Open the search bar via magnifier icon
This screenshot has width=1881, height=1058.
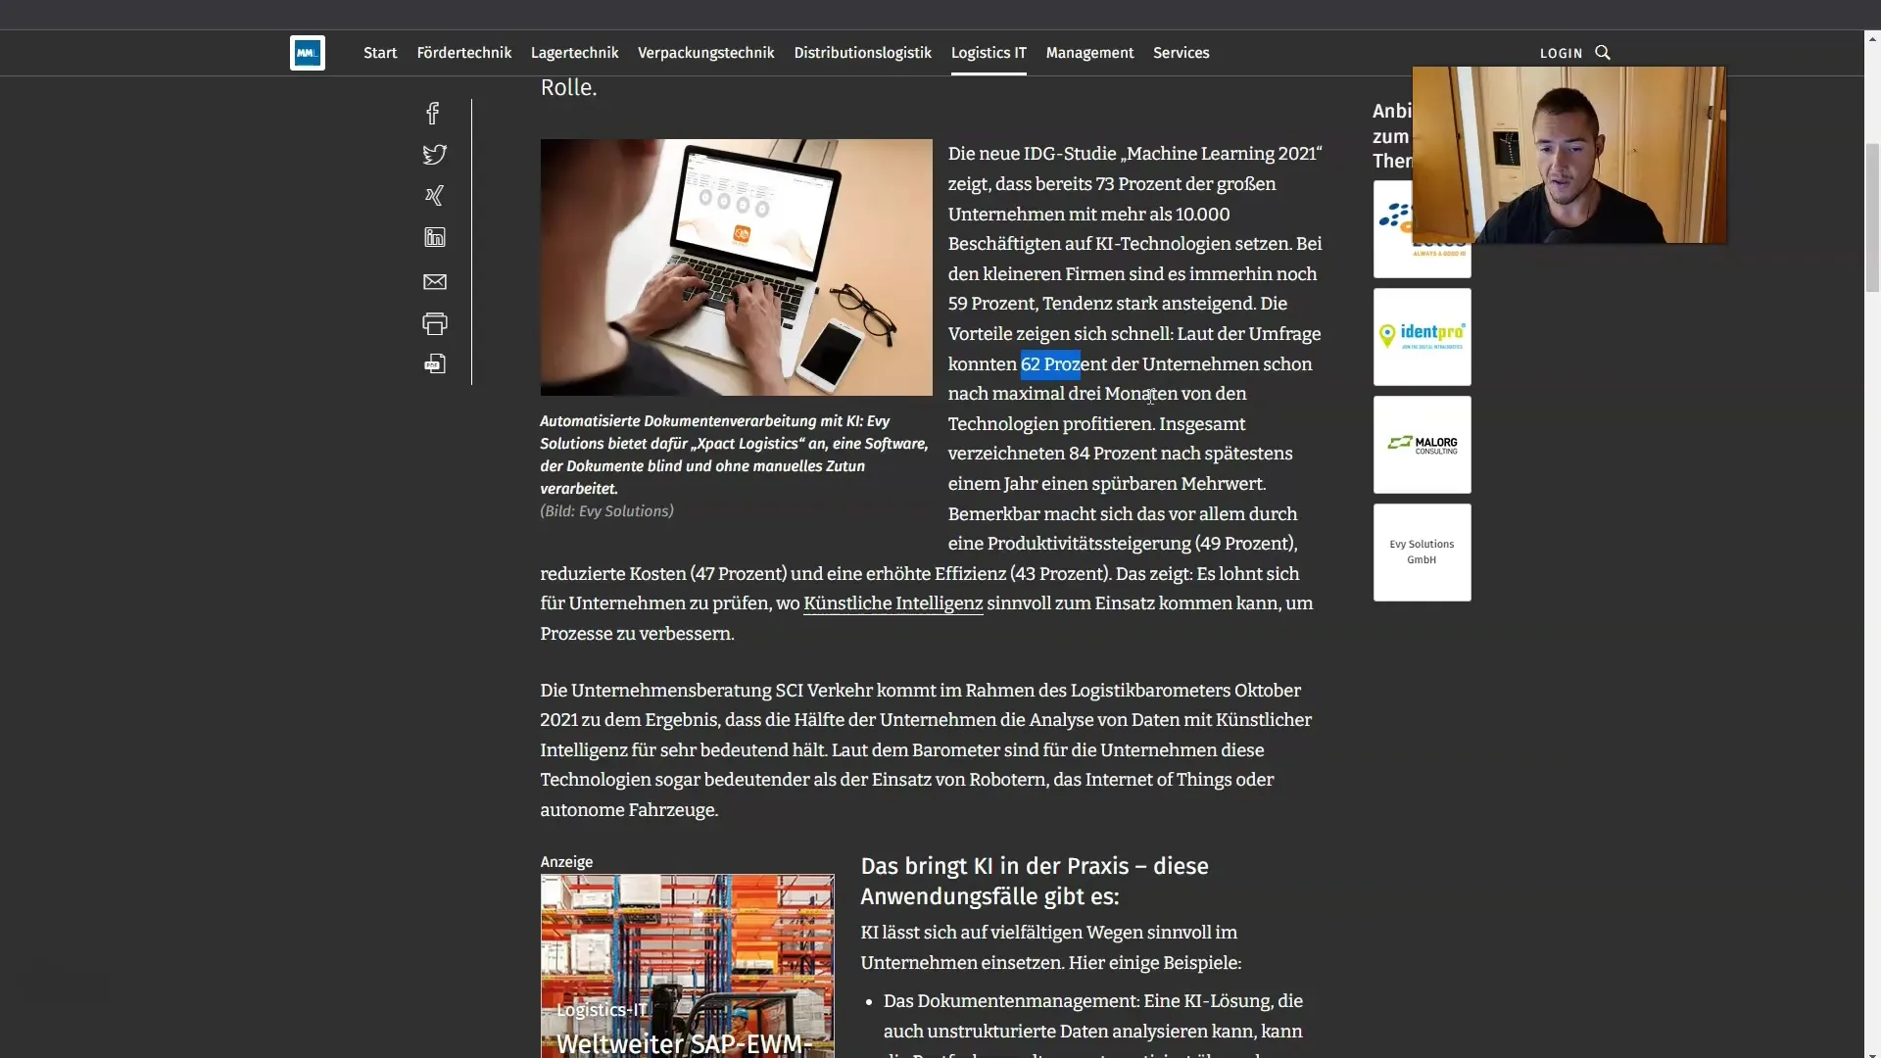point(1605,52)
